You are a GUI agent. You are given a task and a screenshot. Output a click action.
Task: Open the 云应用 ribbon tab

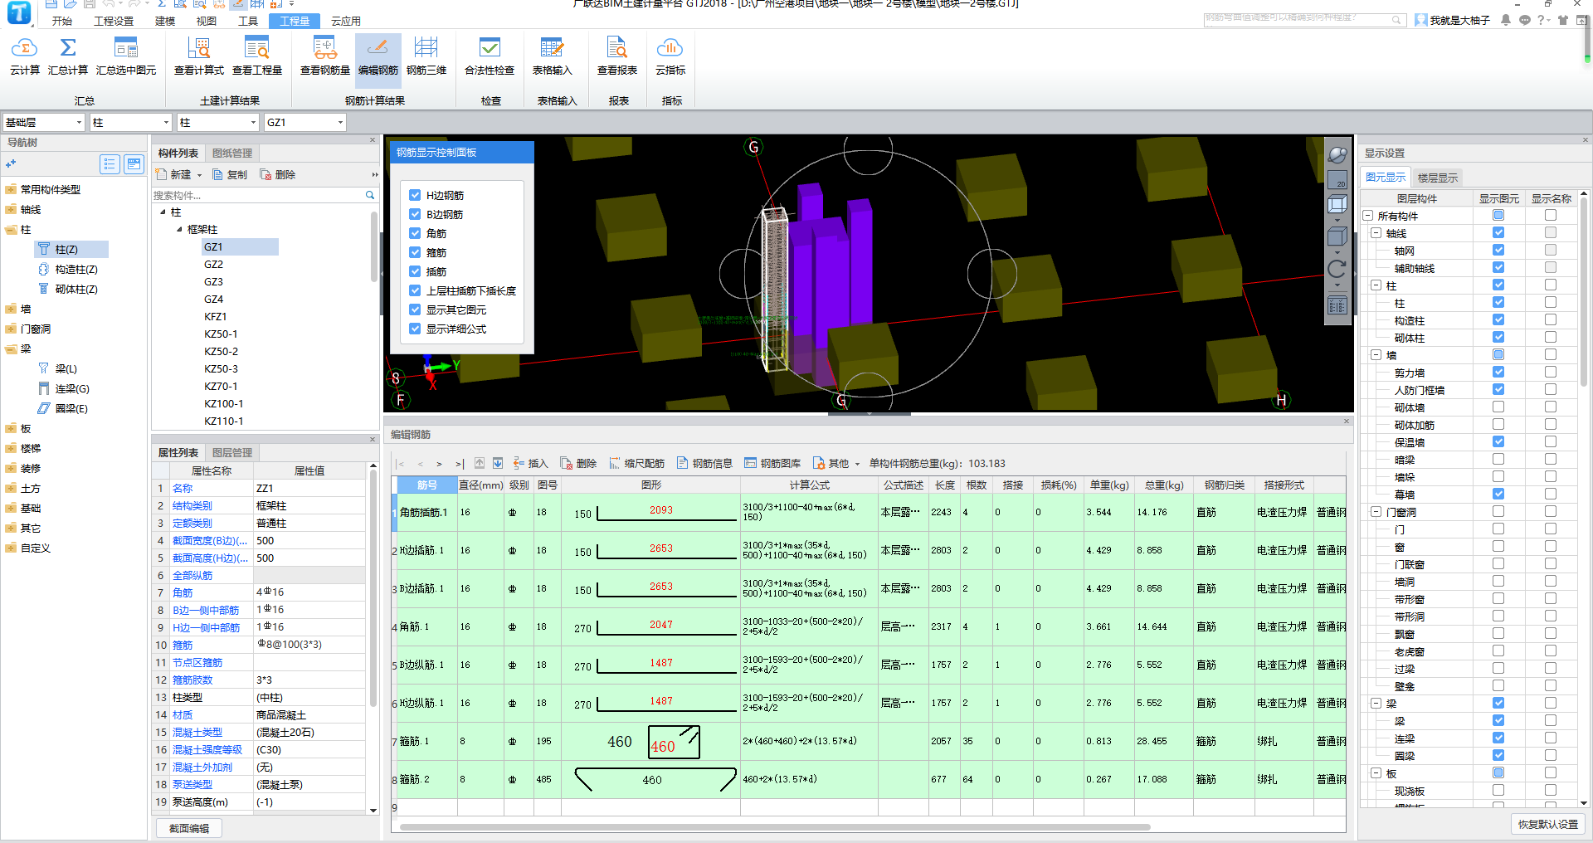(x=346, y=21)
